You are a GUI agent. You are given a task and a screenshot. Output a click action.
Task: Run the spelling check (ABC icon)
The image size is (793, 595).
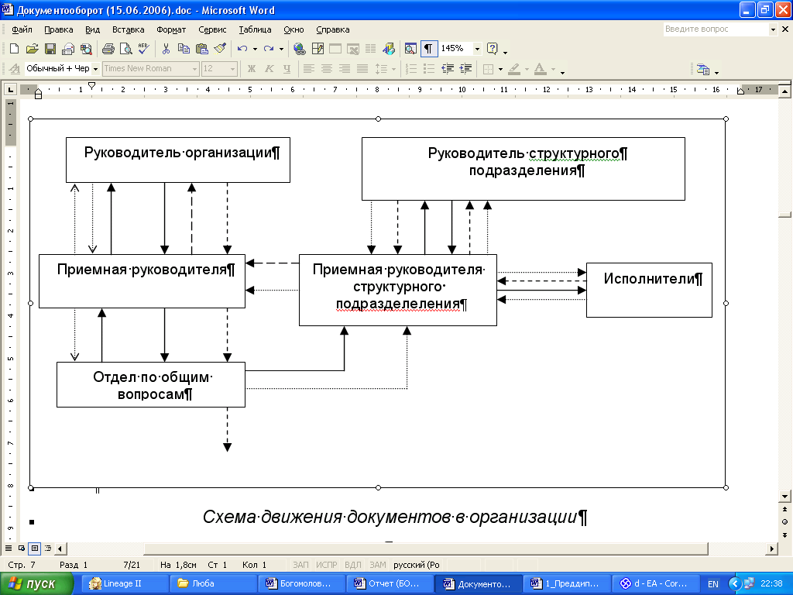click(143, 49)
